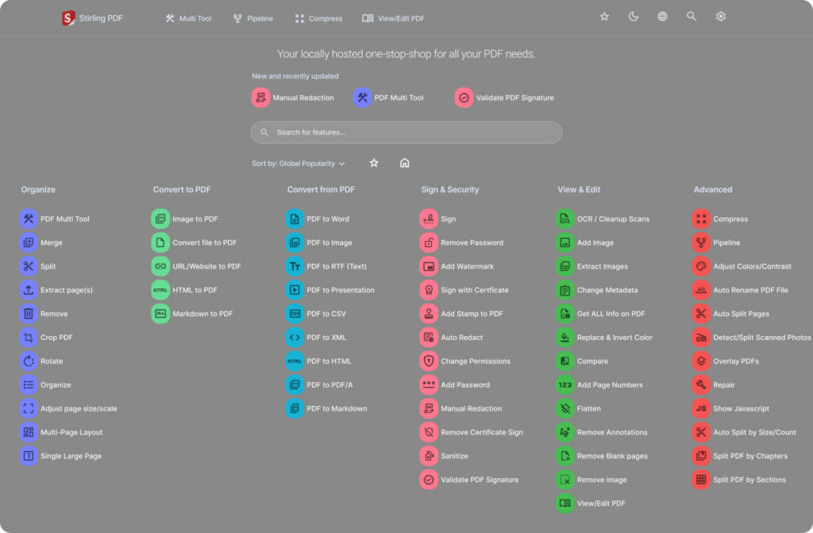
Task: Click the Compress icon in Advanced
Action: point(701,219)
